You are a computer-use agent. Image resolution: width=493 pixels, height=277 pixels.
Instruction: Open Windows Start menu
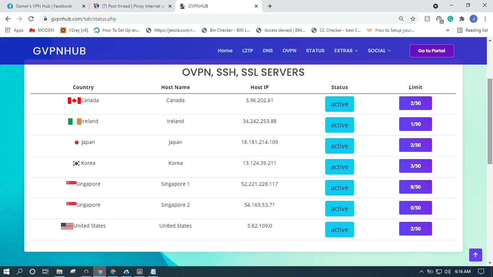(6, 272)
